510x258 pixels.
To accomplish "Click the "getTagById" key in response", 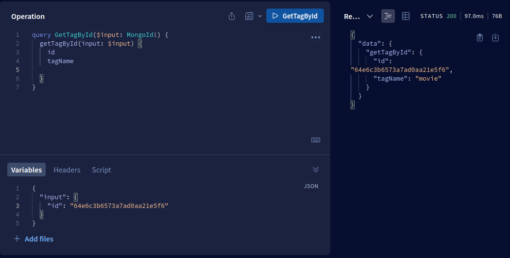I will pos(389,52).
